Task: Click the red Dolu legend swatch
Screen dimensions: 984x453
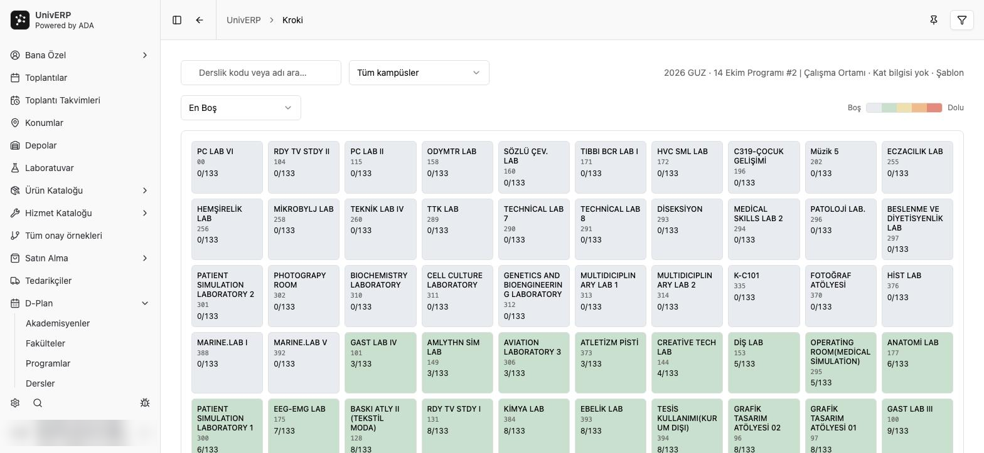Action: (x=934, y=108)
